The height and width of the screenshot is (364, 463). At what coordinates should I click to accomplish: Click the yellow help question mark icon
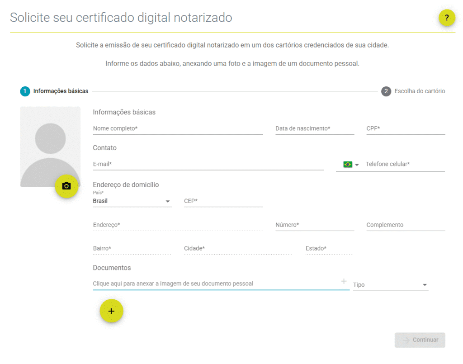tap(447, 18)
